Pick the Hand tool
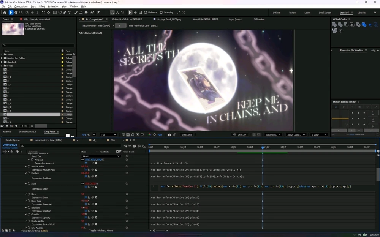 pos(16,13)
